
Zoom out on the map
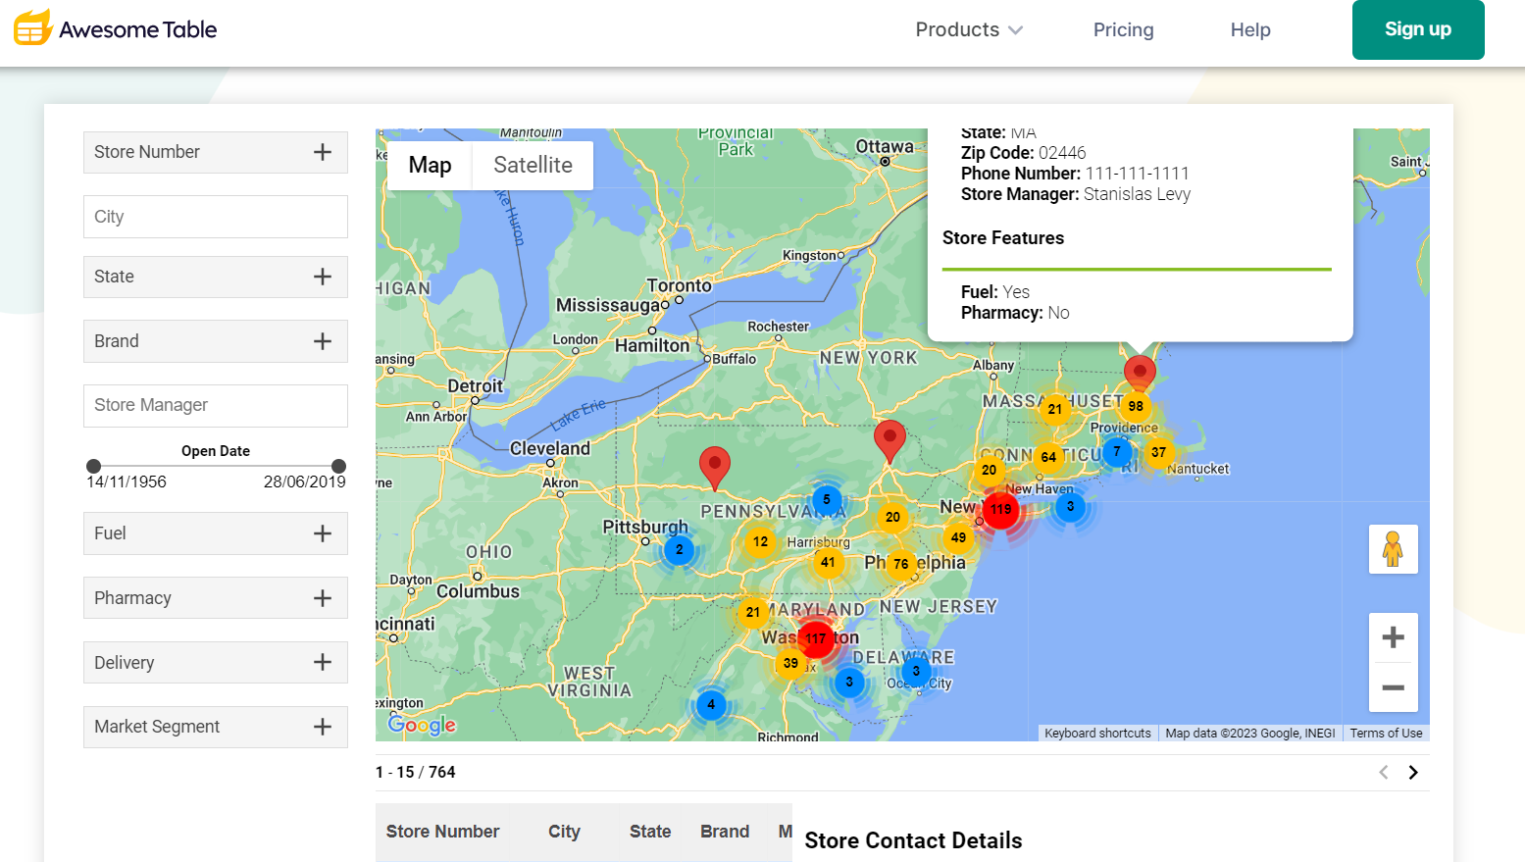(x=1393, y=687)
